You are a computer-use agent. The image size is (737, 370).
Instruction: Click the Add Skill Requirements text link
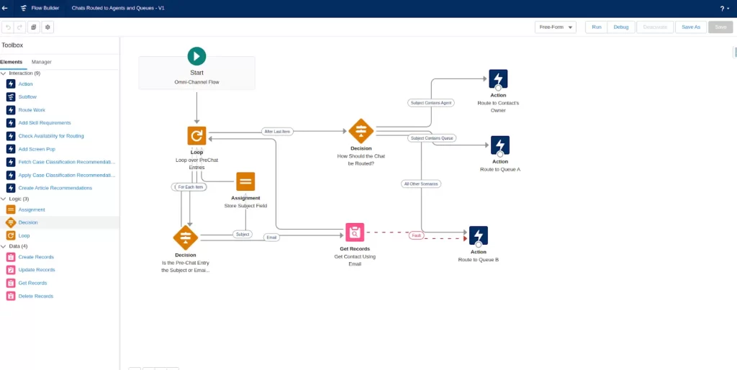[x=45, y=122]
